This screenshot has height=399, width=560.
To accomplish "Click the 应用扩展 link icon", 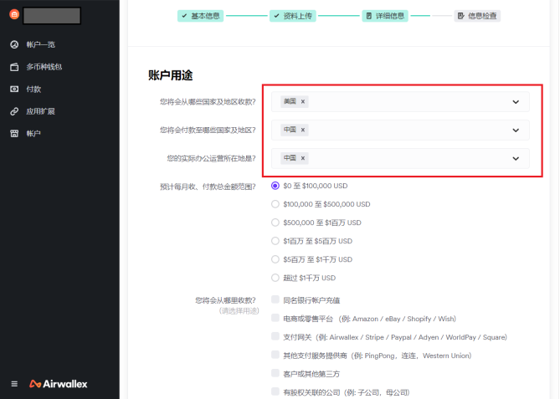I will tap(14, 111).
